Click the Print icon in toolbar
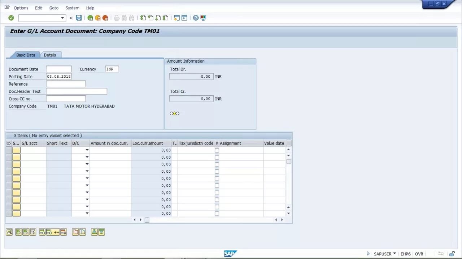The image size is (462, 259). click(x=117, y=18)
